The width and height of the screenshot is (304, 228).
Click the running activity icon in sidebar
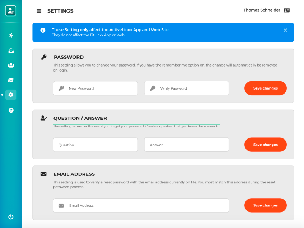(x=11, y=35)
